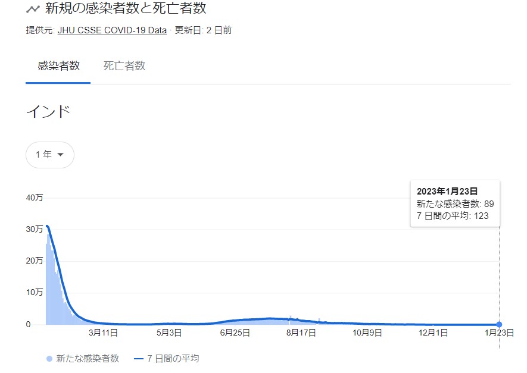The image size is (527, 373).
Task: Click the dark-blue 7日間の平均 legend line
Action: (x=139, y=359)
